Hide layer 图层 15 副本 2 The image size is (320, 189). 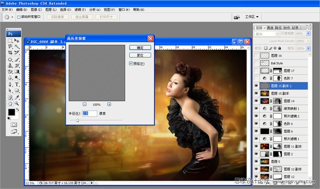pyautogui.click(x=256, y=86)
